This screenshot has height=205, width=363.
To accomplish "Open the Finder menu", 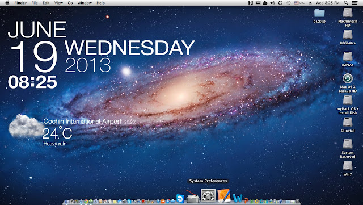I will click(20, 3).
